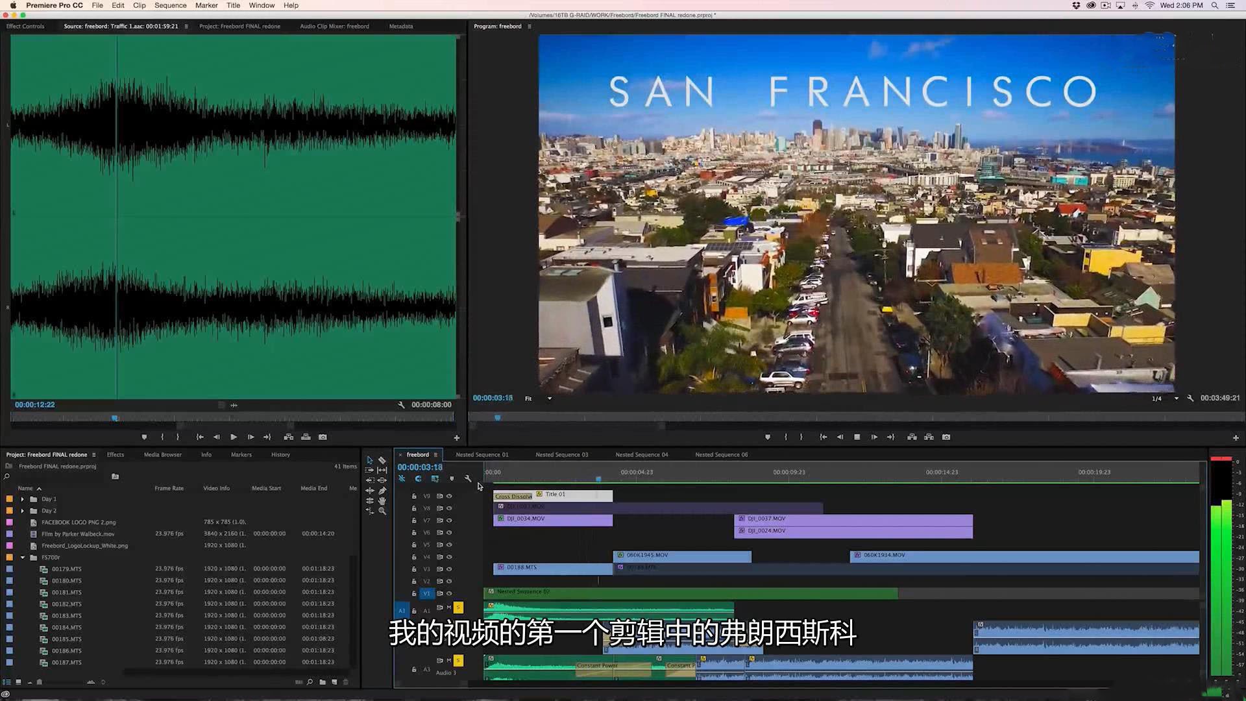Click Overwrite button in Source monitor

[306, 437]
